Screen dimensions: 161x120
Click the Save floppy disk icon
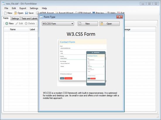26,13
